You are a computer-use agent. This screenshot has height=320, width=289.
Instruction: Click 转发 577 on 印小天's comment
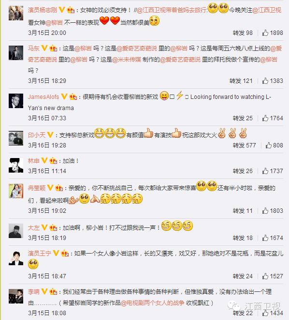pyautogui.click(x=244, y=145)
